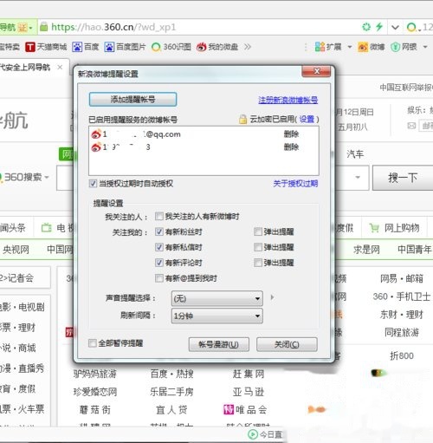Open the address bar history dropdown chevron
The image size is (433, 443).
(395, 28)
